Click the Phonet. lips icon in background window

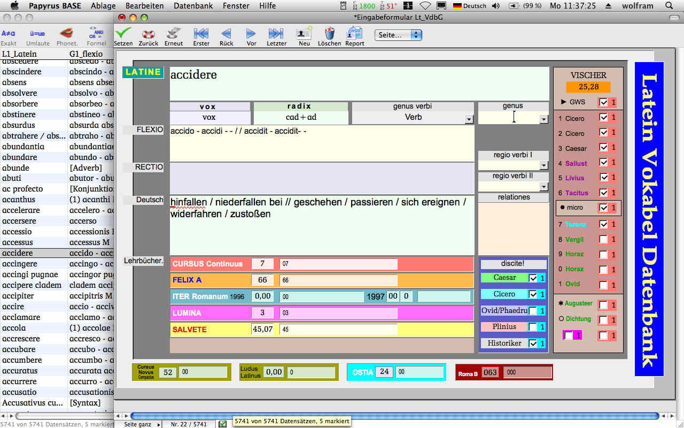coord(67,33)
